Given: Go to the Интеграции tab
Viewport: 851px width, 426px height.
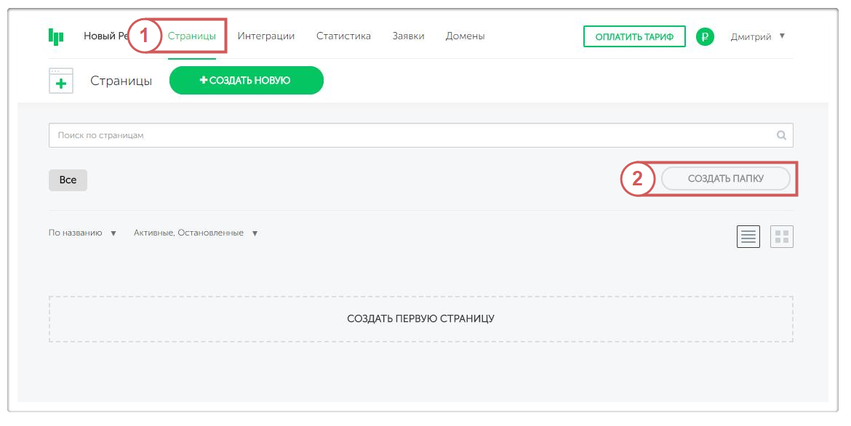Looking at the screenshot, I should pyautogui.click(x=265, y=36).
